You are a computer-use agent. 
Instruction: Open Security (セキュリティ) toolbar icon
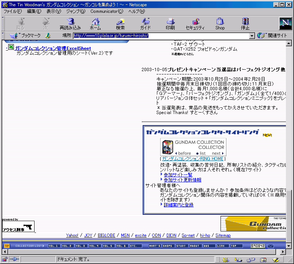195,24
